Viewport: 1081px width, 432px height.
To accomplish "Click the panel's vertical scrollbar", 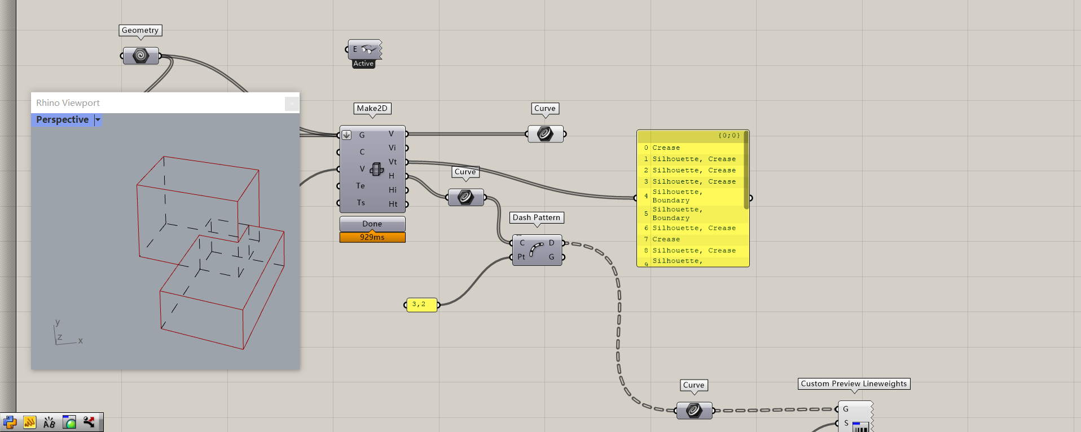I will [x=746, y=170].
